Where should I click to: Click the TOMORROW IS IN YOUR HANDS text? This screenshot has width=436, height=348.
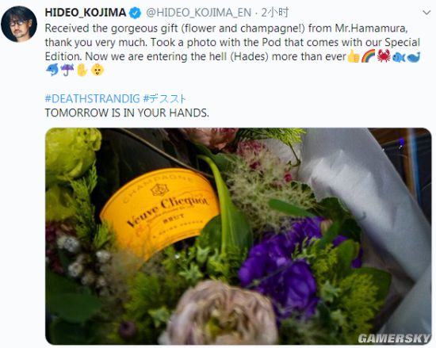pyautogui.click(x=127, y=113)
